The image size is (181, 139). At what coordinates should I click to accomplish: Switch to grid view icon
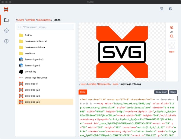point(161,9)
